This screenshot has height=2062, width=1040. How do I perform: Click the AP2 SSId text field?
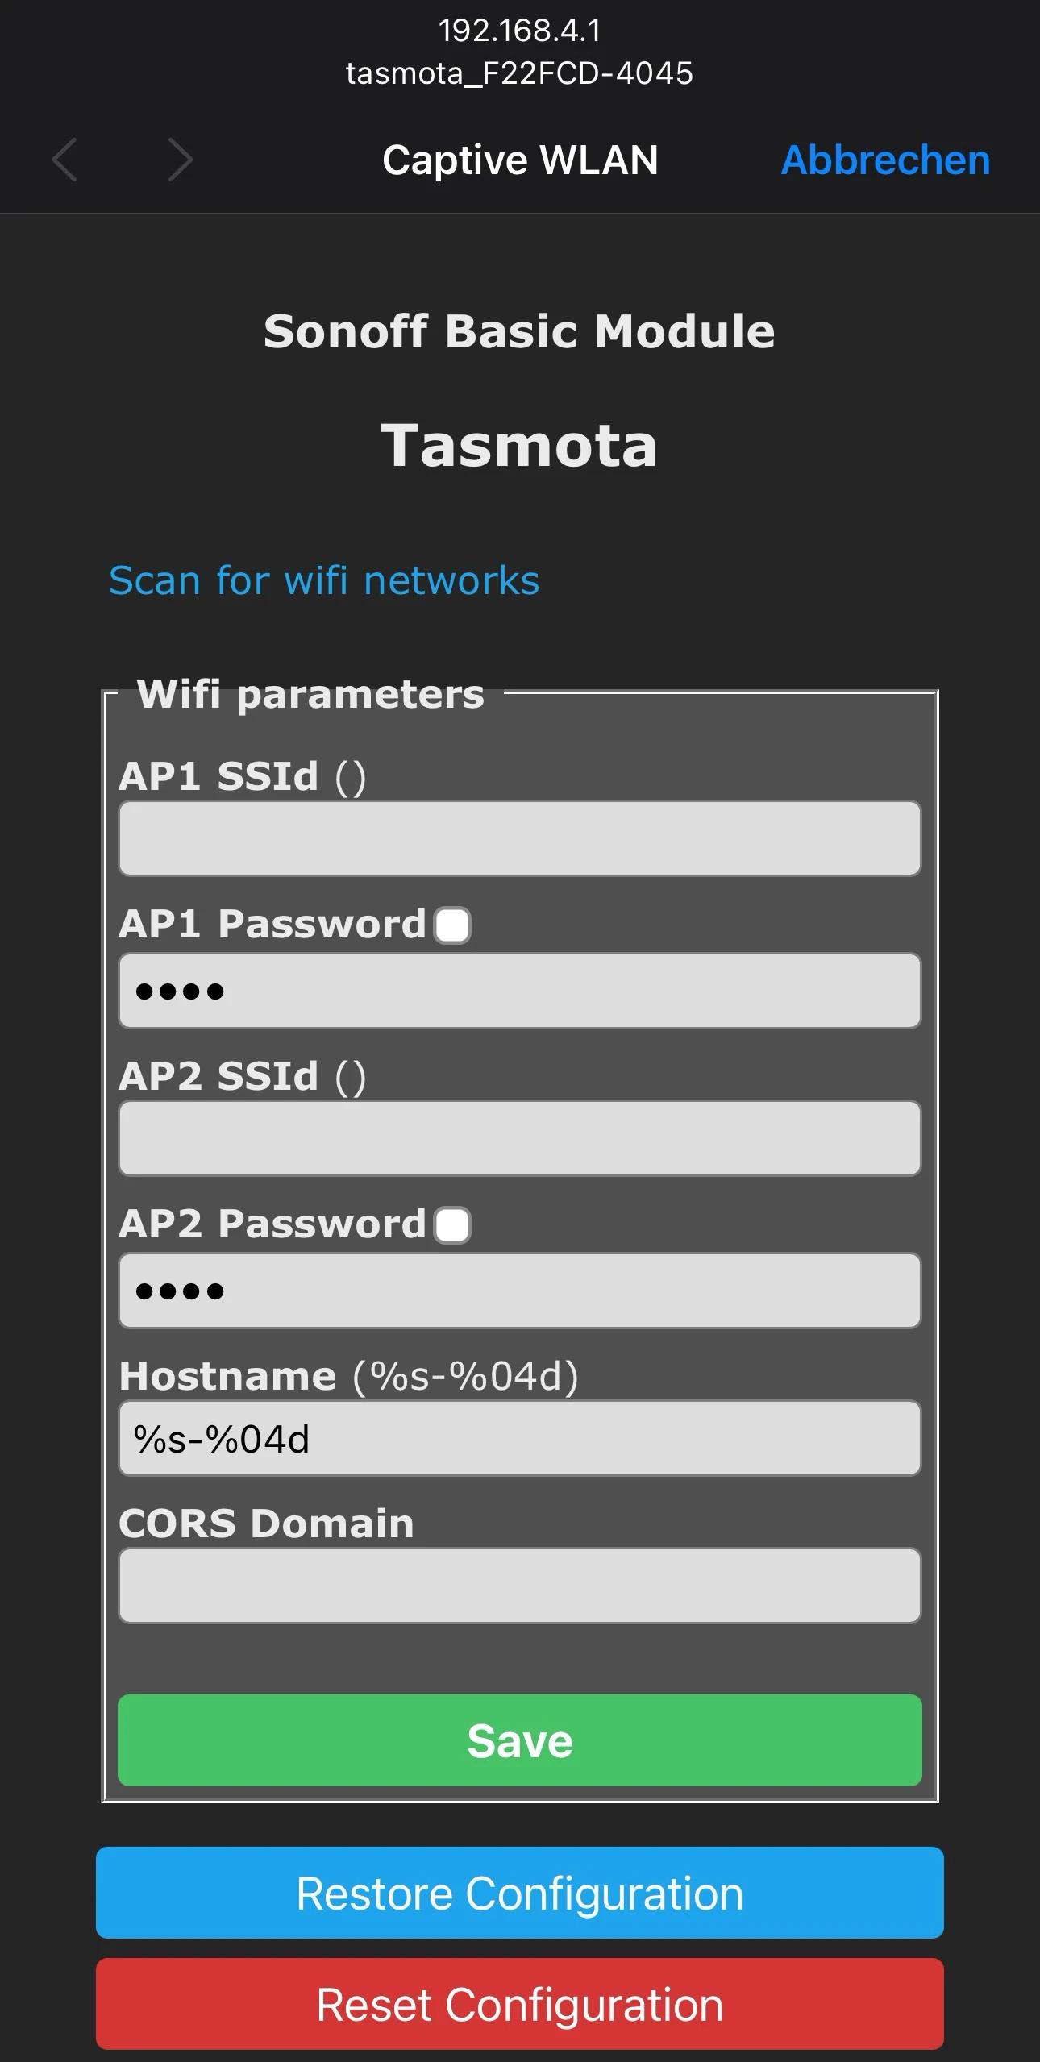[519, 1138]
